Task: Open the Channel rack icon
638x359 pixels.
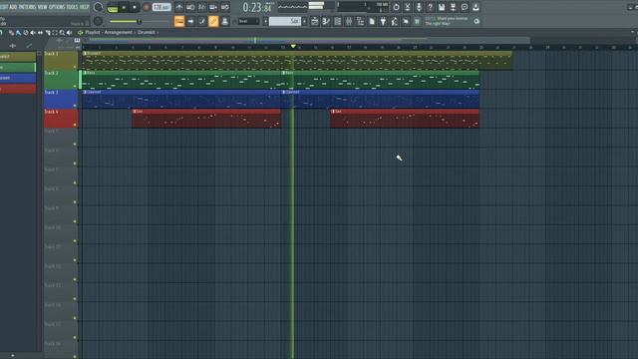Action: 338,22
